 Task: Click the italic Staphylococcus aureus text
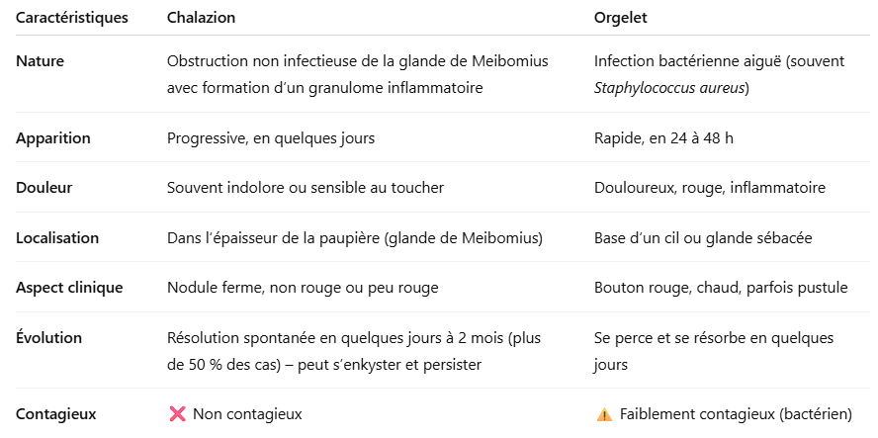pos(671,88)
